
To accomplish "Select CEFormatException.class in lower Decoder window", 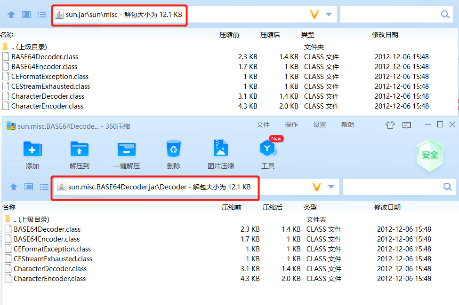I will tap(52, 249).
